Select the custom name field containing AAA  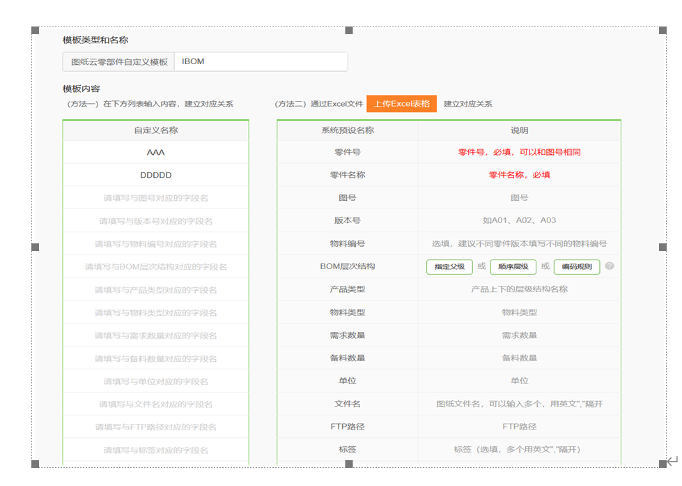tap(155, 152)
